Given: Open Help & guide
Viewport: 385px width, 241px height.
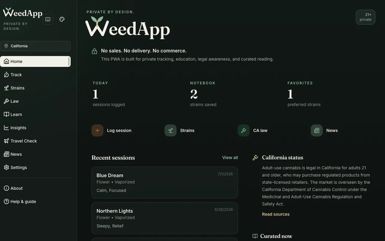Looking at the screenshot, I should [35, 202].
